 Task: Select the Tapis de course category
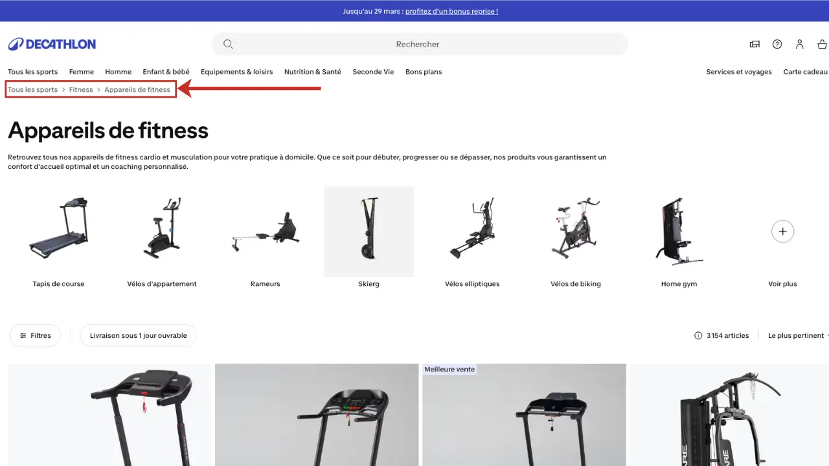point(58,238)
